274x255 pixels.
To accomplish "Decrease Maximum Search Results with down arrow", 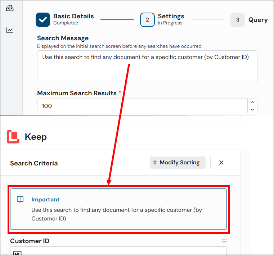I will coord(252,110).
